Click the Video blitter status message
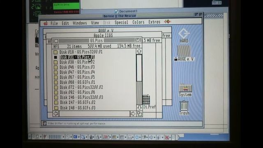The height and width of the screenshot is (148, 263). (76, 124)
